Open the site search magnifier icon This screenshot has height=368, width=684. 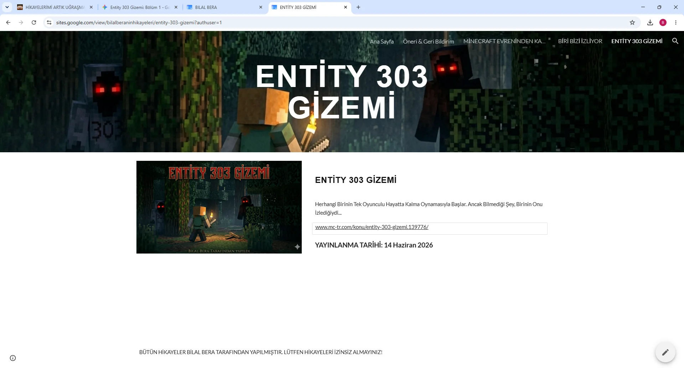click(x=675, y=41)
